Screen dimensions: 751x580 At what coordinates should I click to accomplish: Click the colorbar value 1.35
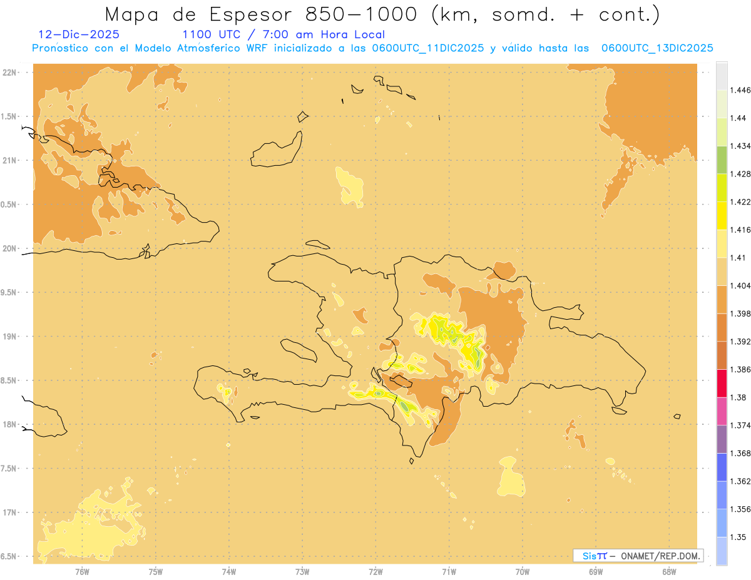point(738,537)
